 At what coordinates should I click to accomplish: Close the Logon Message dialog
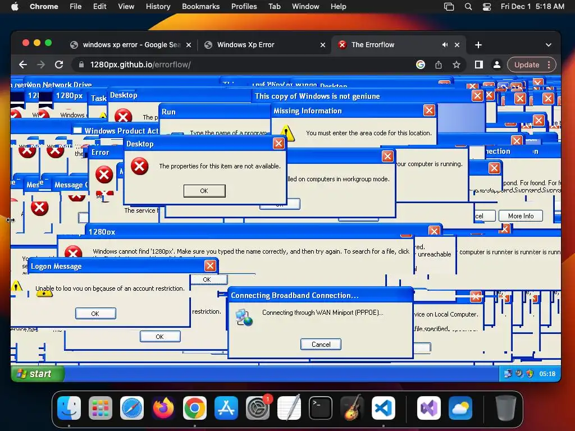click(210, 265)
